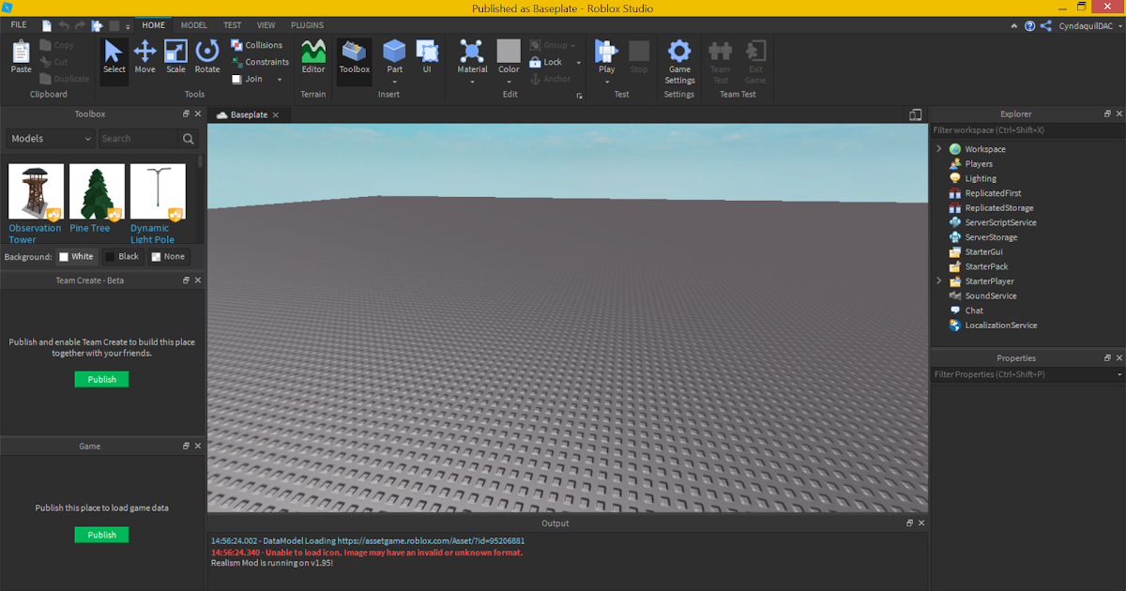Open Game Settings

point(679,61)
